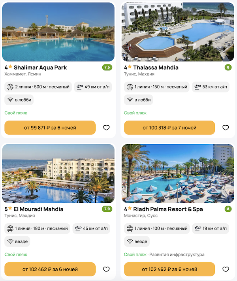Click Wi-Fi icon on El Mouradi Mahdia
The image size is (237, 281).
point(10,241)
